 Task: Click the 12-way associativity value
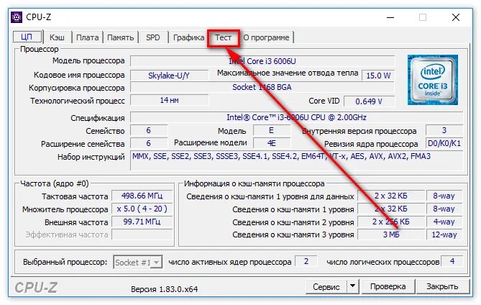click(444, 235)
